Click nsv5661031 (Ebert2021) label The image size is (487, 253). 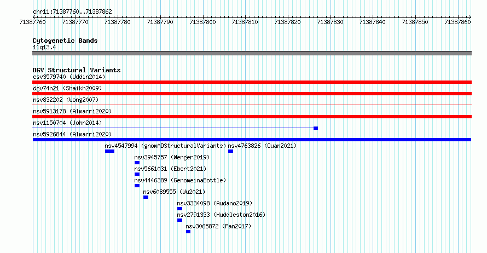tap(170, 169)
